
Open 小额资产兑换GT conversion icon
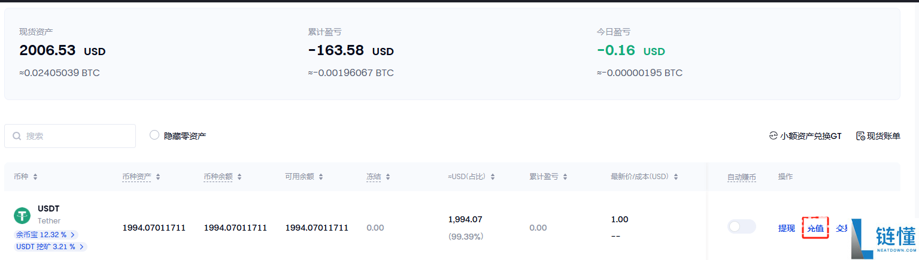[x=773, y=136]
